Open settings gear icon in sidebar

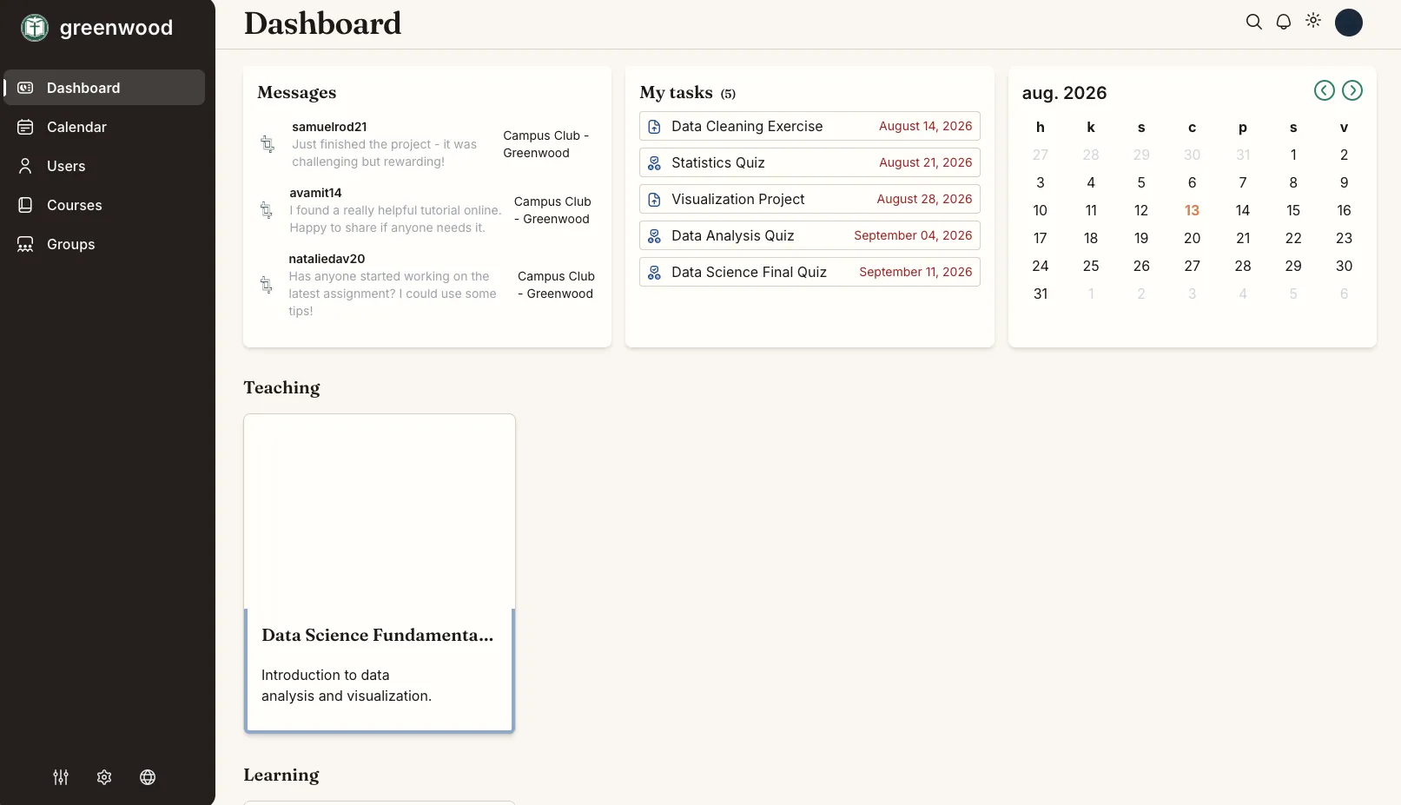pos(104,777)
